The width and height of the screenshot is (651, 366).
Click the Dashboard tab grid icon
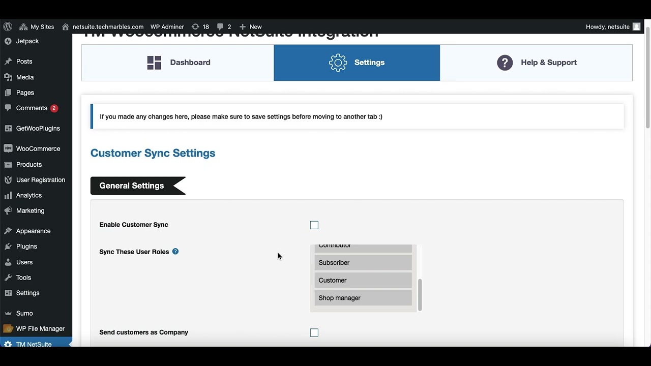[154, 63]
